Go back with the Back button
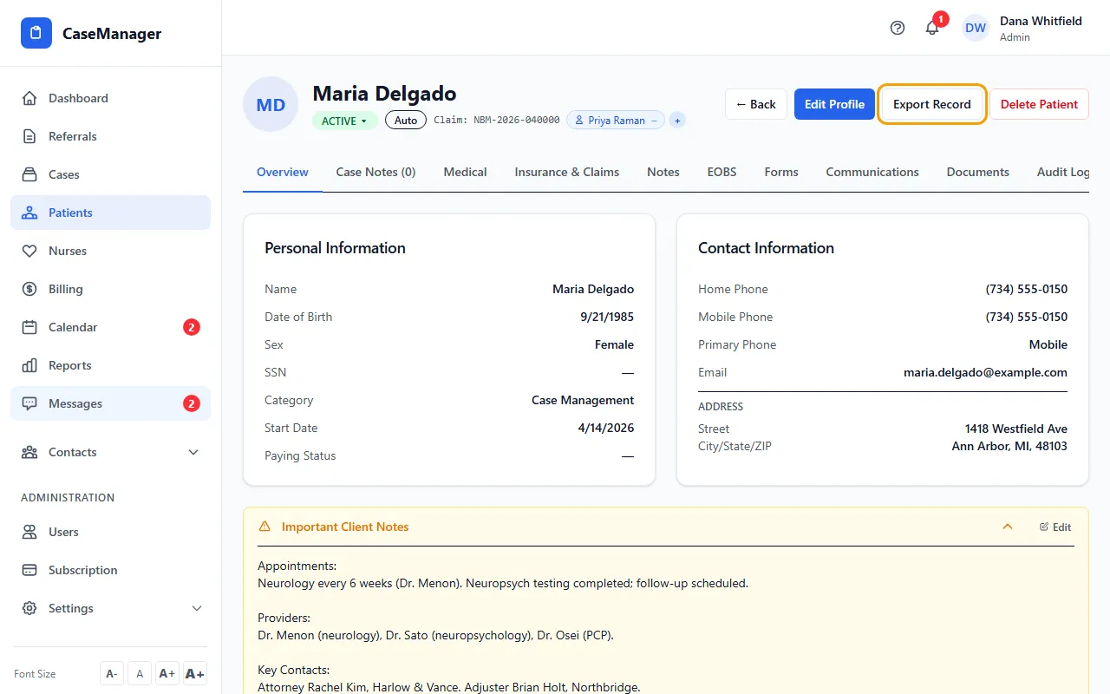 756,104
